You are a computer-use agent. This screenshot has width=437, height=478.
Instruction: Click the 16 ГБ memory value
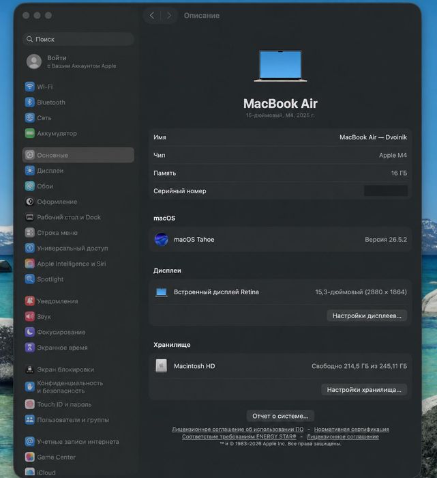click(x=399, y=173)
